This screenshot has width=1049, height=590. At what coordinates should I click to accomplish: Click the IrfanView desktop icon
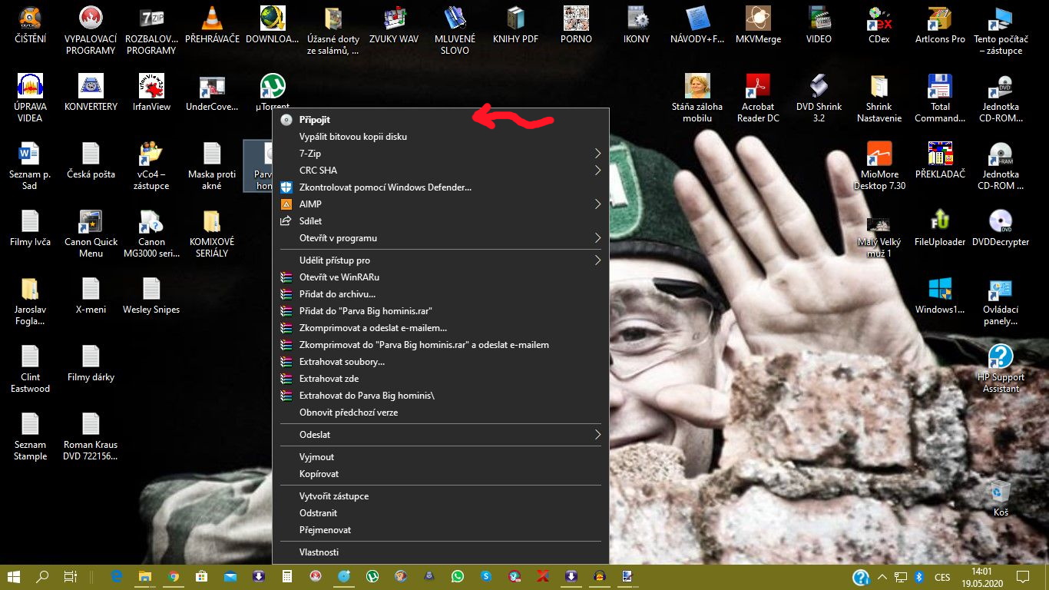151,92
